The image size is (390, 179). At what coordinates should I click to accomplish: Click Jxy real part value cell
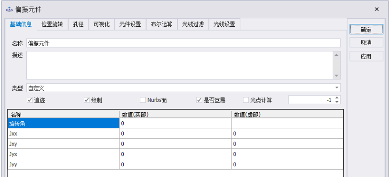click(175, 144)
